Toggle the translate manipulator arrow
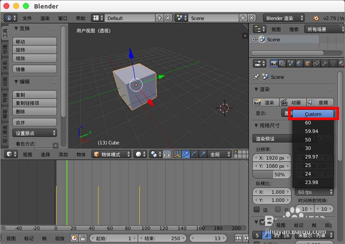This screenshot has width=345, height=244. pos(186,154)
